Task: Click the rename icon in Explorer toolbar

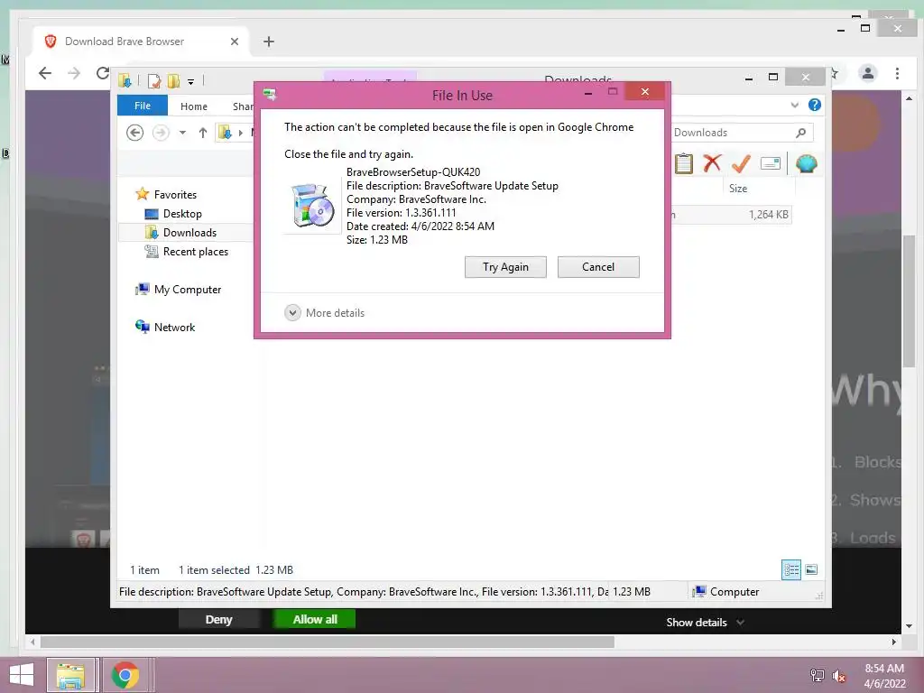Action: (x=771, y=163)
